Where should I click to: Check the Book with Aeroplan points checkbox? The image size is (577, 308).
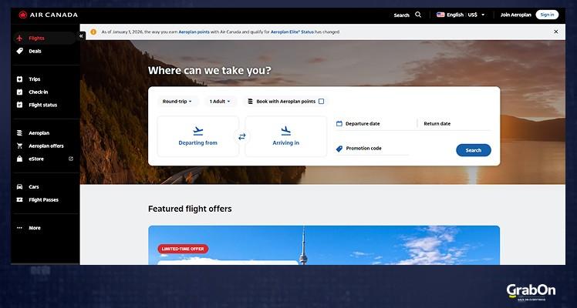pyautogui.click(x=321, y=102)
